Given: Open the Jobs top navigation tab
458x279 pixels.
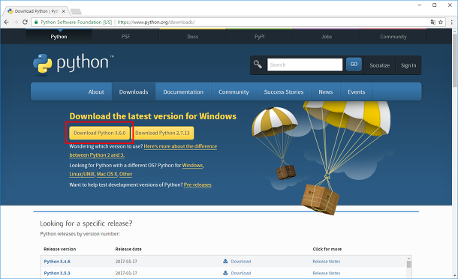Looking at the screenshot, I should 327,37.
